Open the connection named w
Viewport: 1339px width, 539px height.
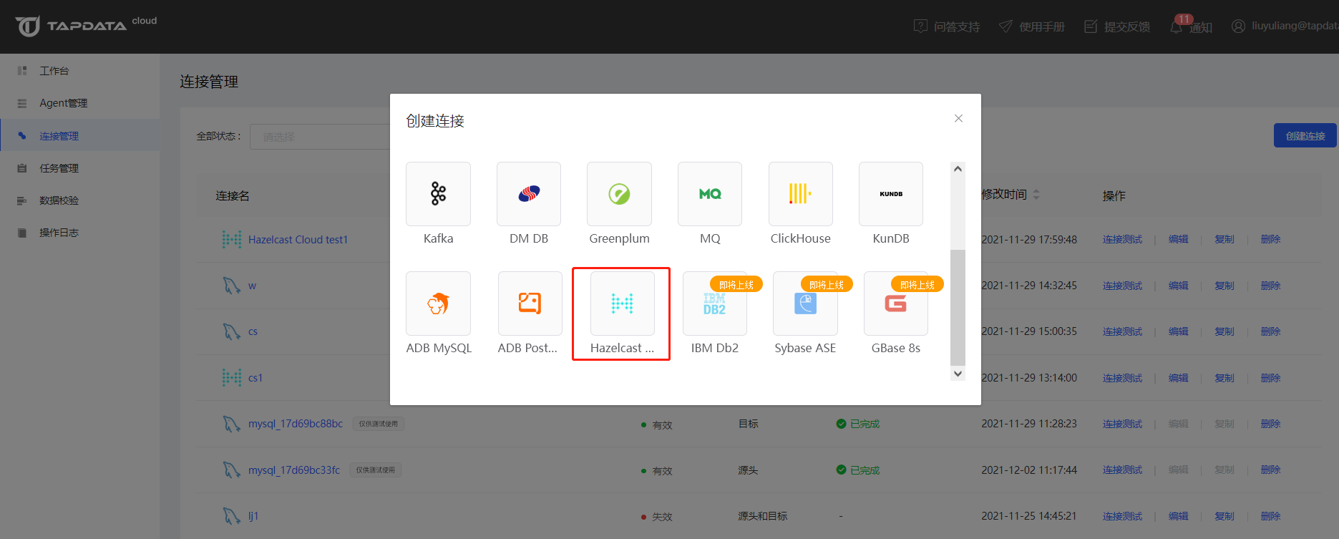tap(252, 286)
